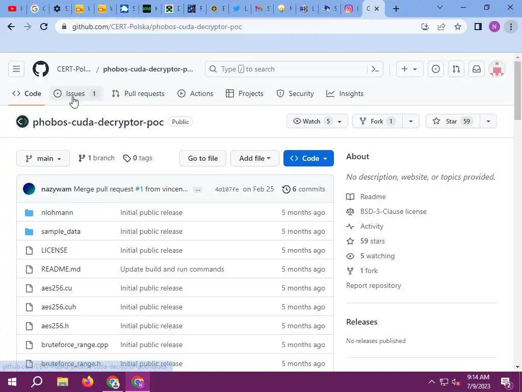View 0 tags link
Viewport: 522px width, 392px height.
point(138,158)
